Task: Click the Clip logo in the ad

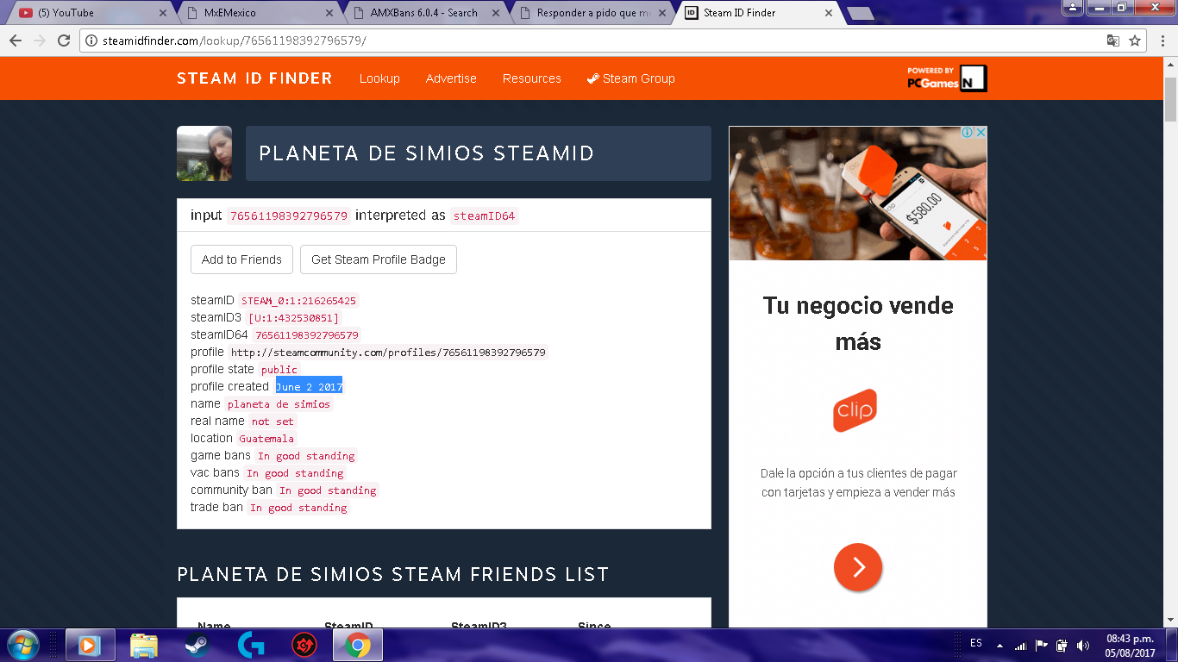Action: point(855,410)
